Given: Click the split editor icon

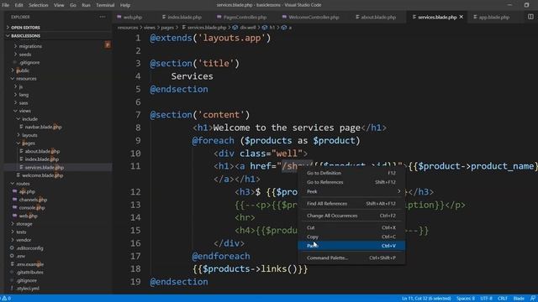Looking at the screenshot, I should [x=530, y=17].
